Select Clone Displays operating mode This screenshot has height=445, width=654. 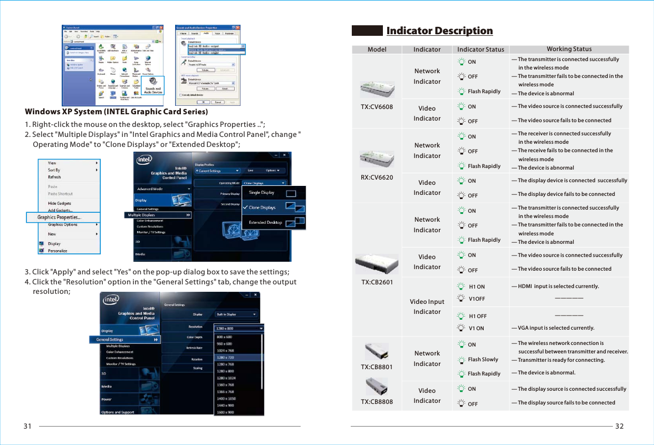click(x=262, y=207)
